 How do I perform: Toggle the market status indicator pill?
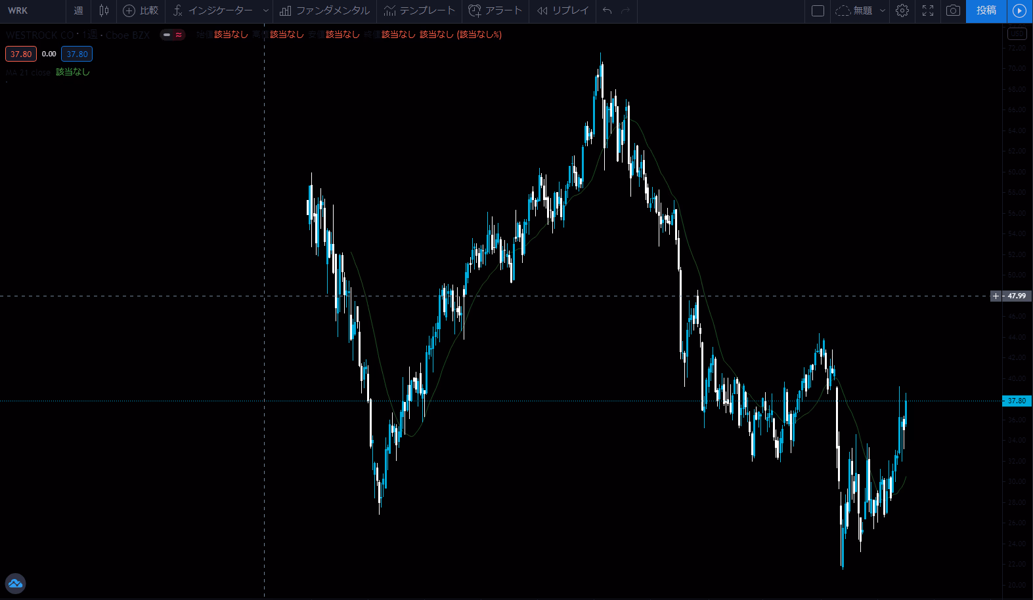[173, 35]
